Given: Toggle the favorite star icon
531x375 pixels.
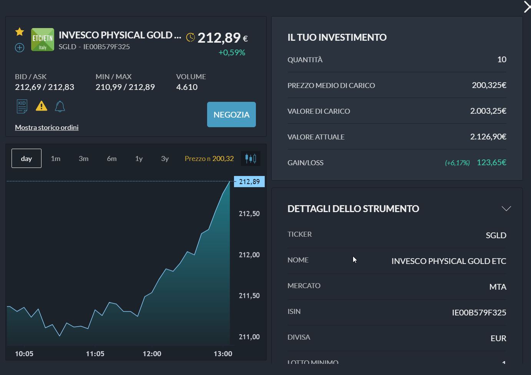Looking at the screenshot, I should (x=20, y=32).
